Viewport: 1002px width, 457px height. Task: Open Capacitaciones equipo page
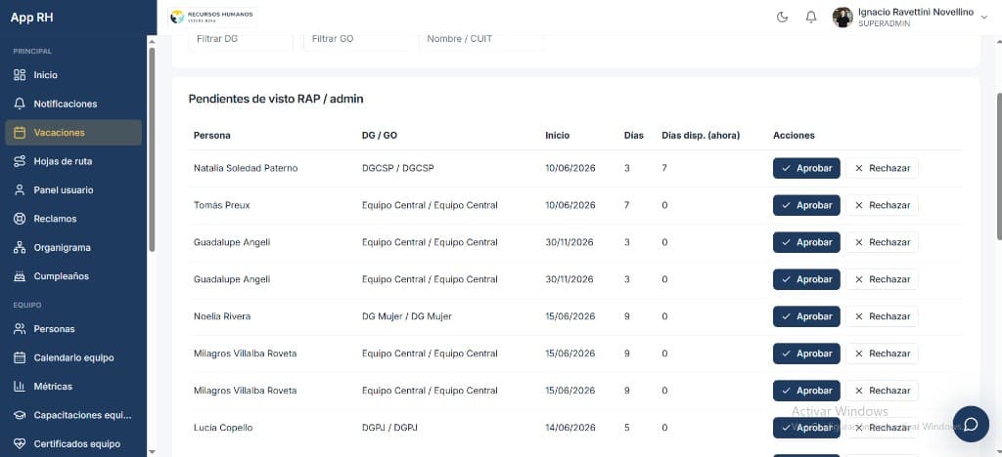[x=73, y=415]
